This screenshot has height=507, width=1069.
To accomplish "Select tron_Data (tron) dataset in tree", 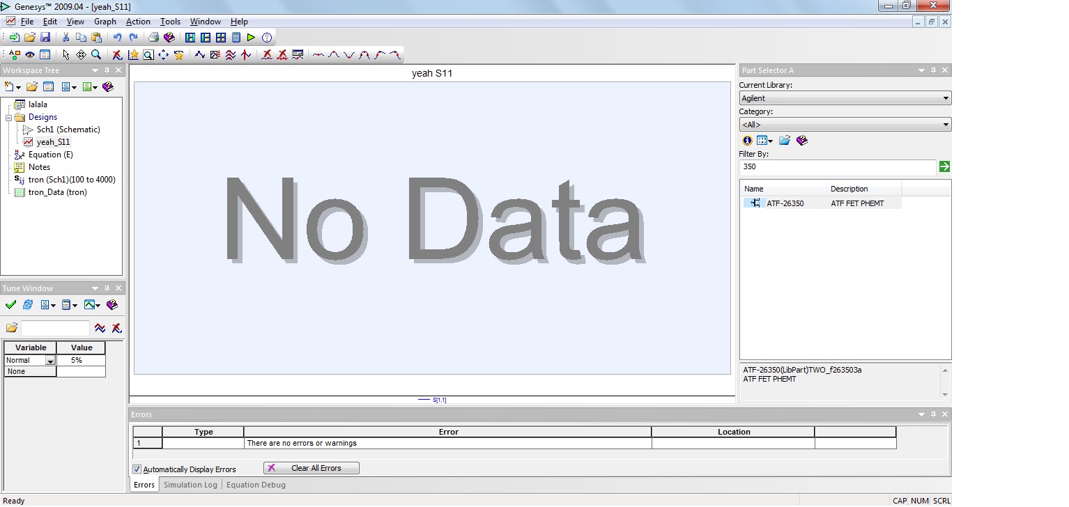I will (58, 192).
